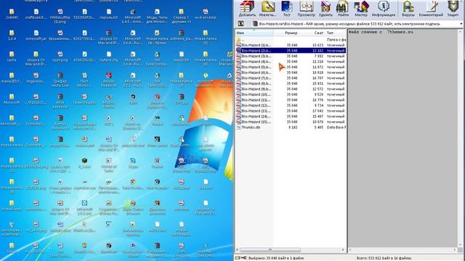465x261 pixels.
Task: Select the Minecraft 1.7.2 desktop shortcut
Action: click(133, 80)
